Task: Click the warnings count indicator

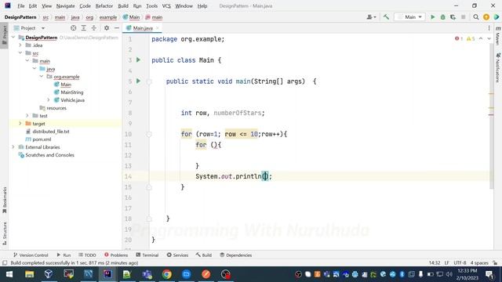Action: point(471,38)
